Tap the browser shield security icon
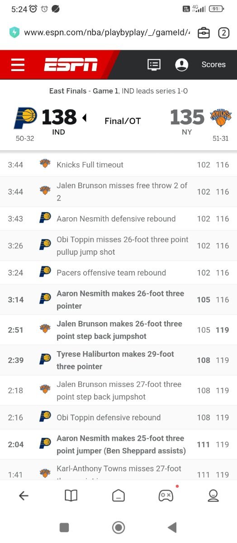 tap(14, 33)
